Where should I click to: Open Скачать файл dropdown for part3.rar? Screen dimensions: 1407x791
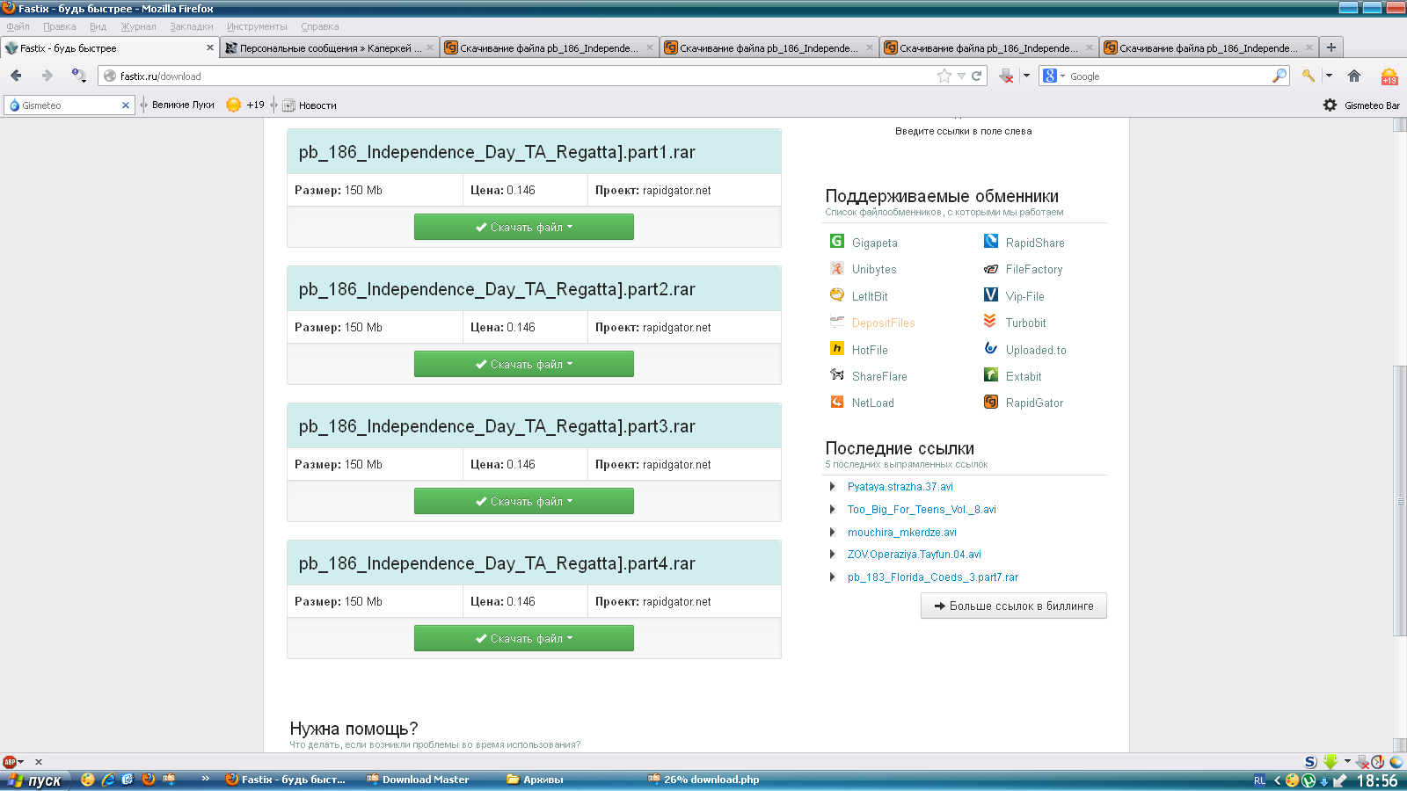coord(524,501)
